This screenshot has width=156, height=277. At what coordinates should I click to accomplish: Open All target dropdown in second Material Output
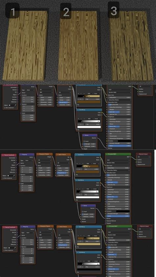144,157
